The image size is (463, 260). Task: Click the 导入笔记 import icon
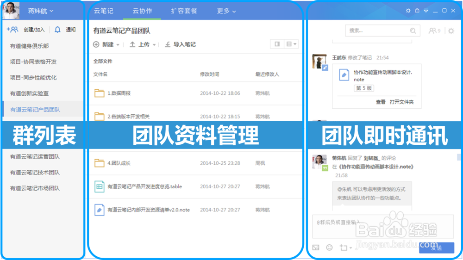click(x=168, y=44)
